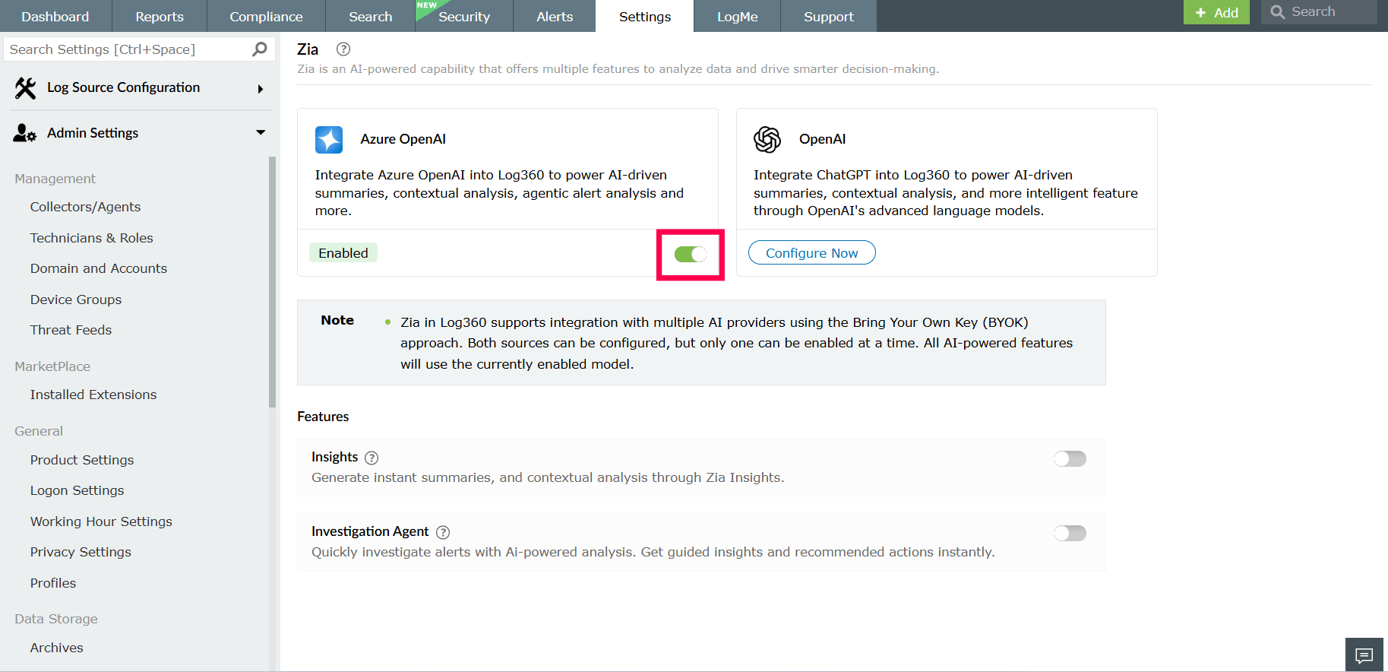Open Logon Settings

pos(77,490)
